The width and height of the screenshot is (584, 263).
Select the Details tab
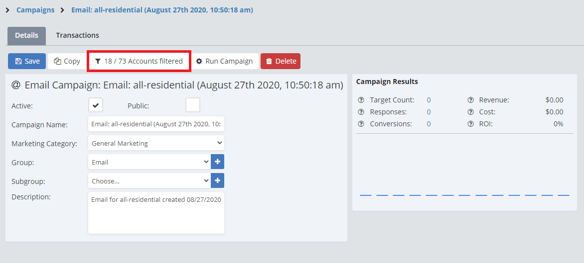(x=26, y=36)
